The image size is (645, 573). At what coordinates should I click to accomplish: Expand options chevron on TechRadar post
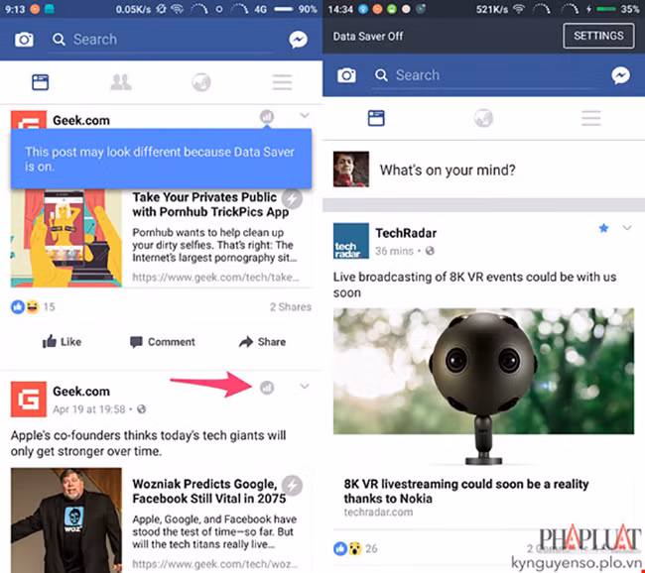pos(627,228)
